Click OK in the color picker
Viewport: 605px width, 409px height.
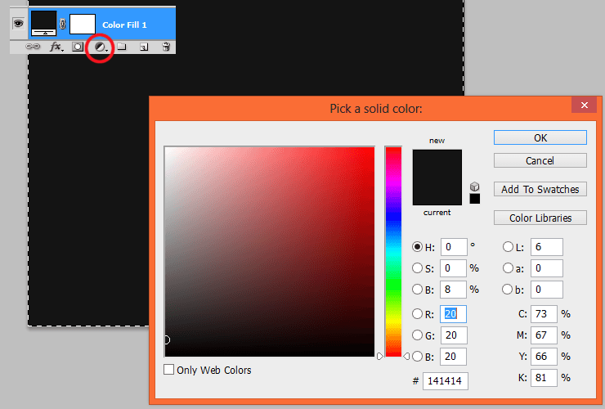coord(540,138)
